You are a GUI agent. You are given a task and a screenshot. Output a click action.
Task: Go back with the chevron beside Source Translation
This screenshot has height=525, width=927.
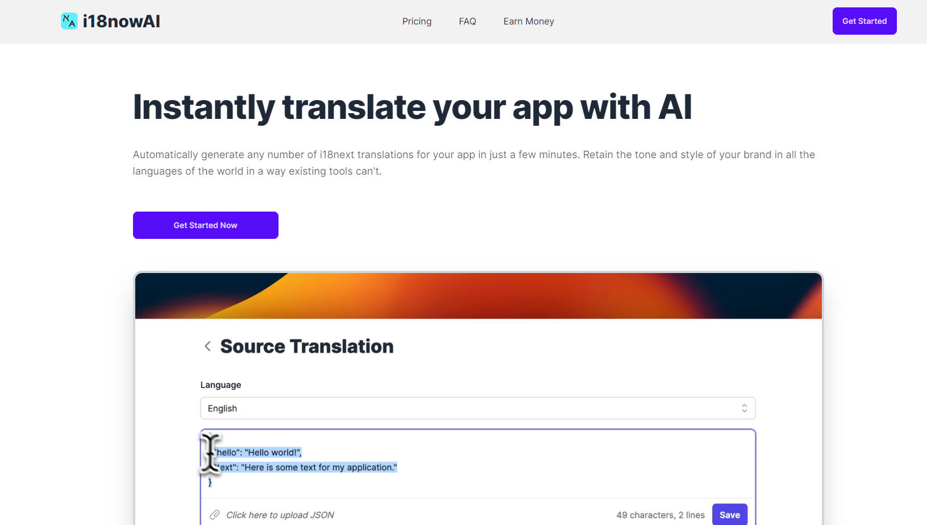click(x=207, y=346)
